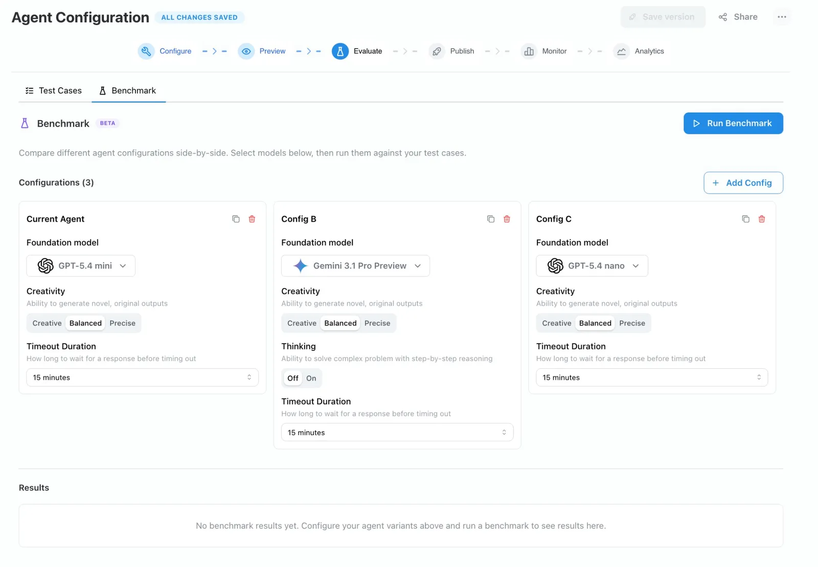The width and height of the screenshot is (818, 567).
Task: Open Config C timeout duration selector
Action: 652,377
